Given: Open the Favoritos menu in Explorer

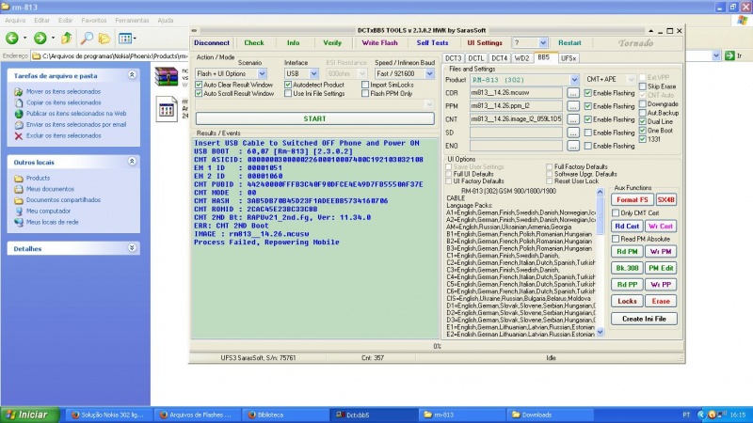Looking at the screenshot, I should click(x=93, y=21).
